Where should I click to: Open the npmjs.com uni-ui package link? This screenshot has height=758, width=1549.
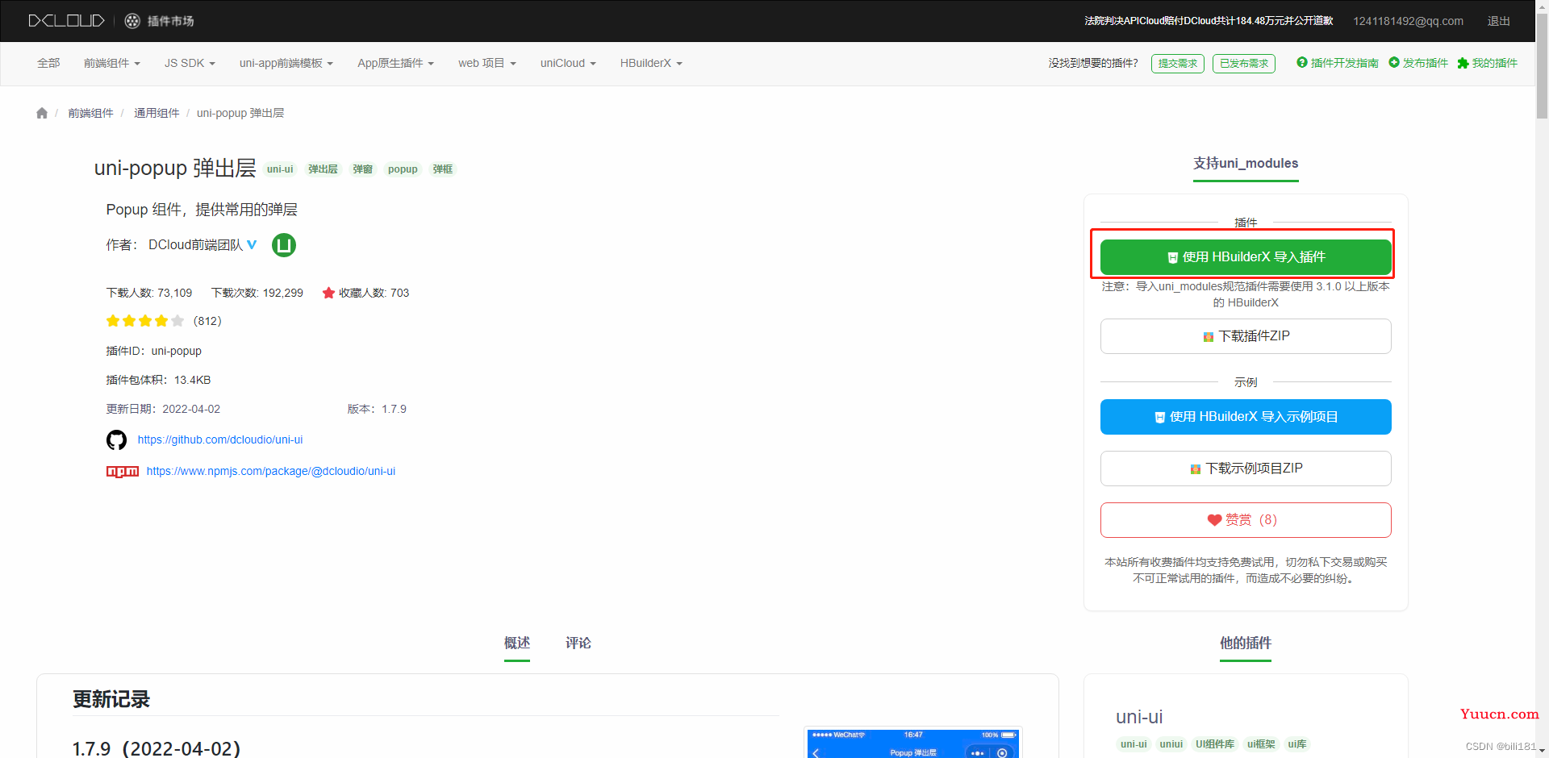pos(271,471)
